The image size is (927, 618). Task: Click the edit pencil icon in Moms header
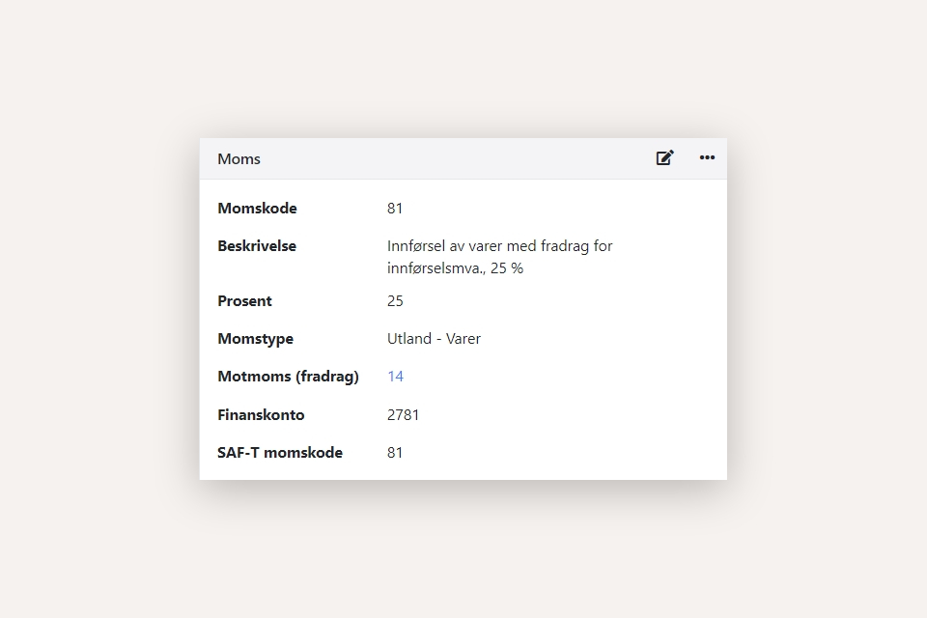(x=664, y=158)
